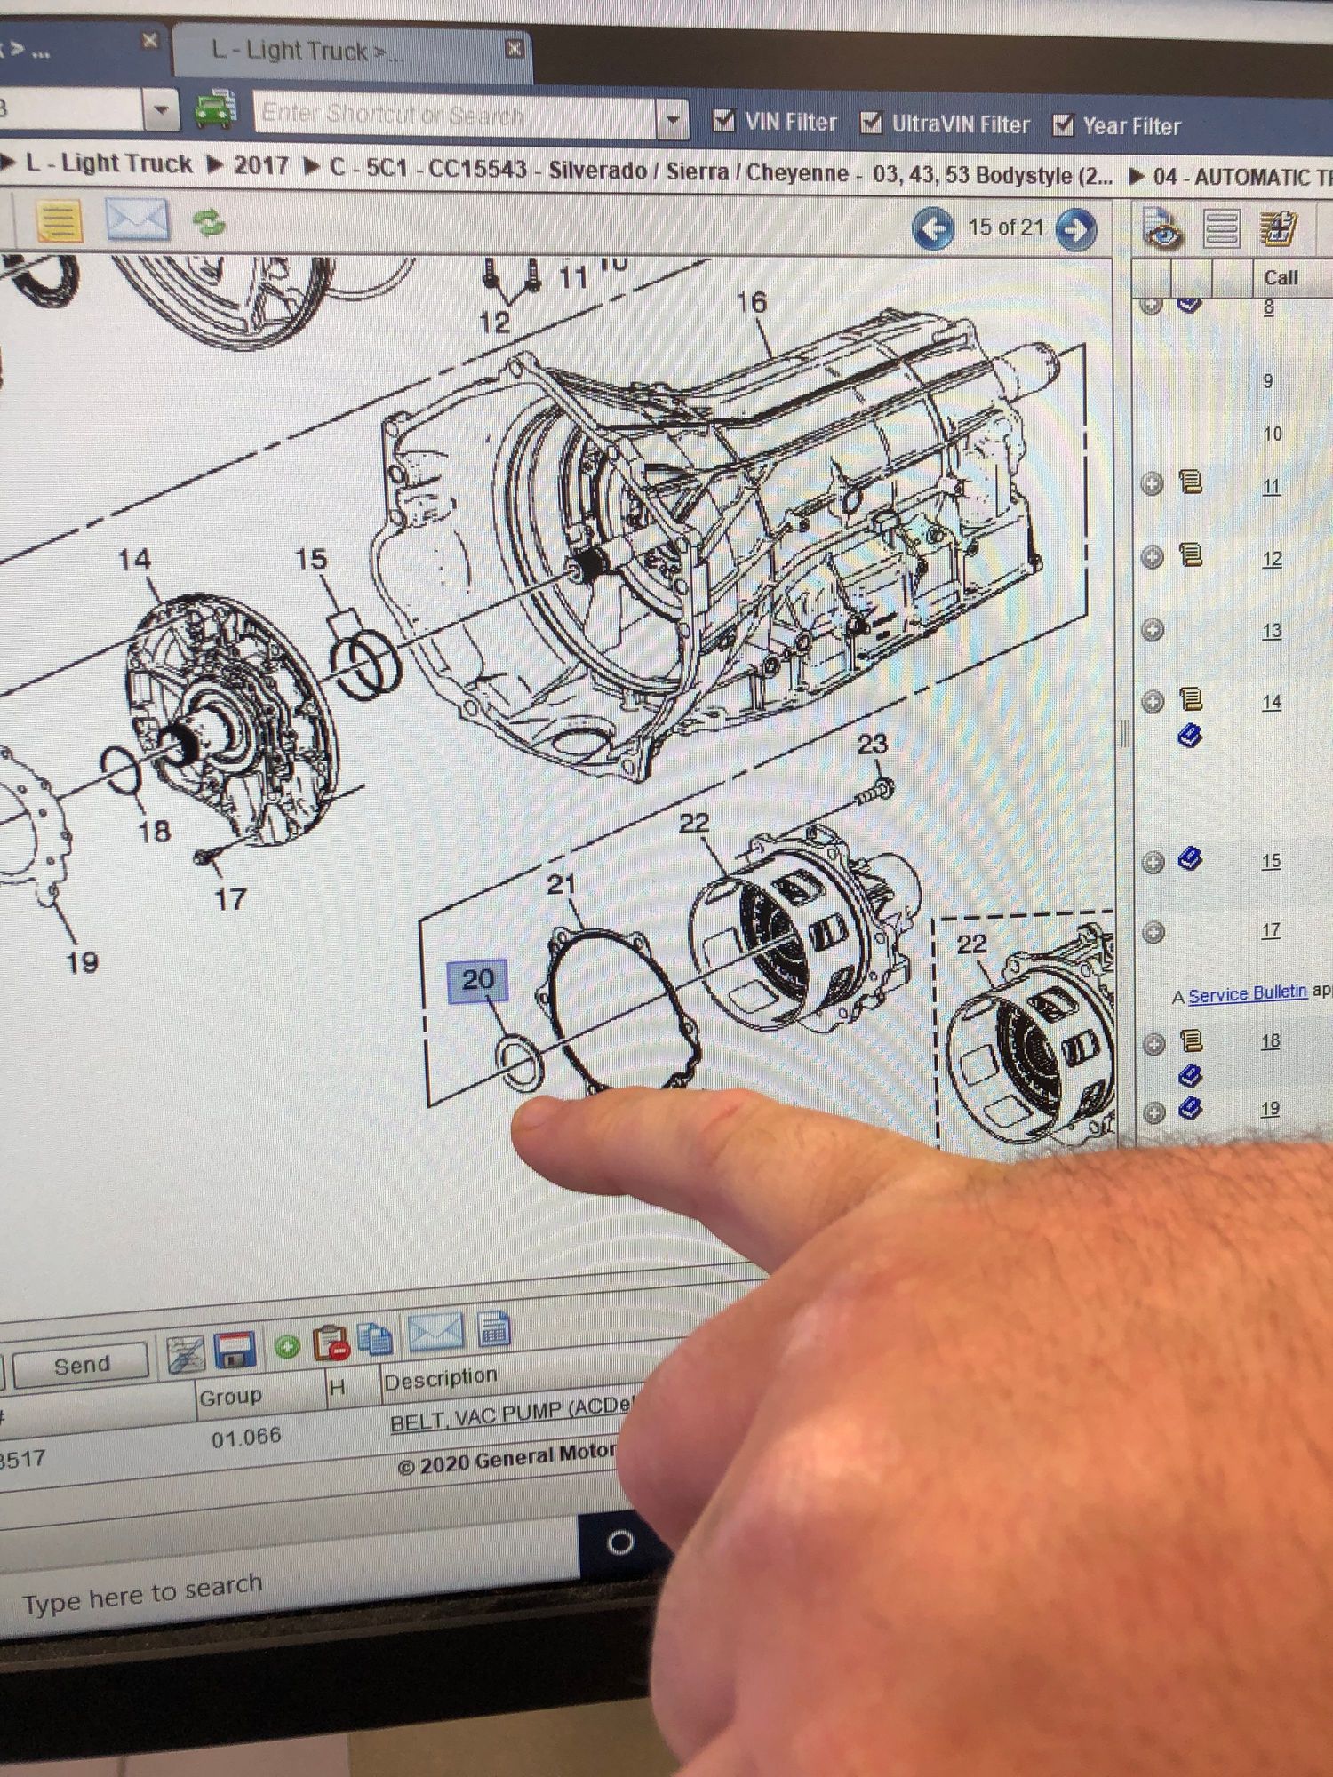Viewport: 1333px width, 1777px height.
Task: Click the highlighted callout 20 in diagram
Action: pyautogui.click(x=478, y=980)
